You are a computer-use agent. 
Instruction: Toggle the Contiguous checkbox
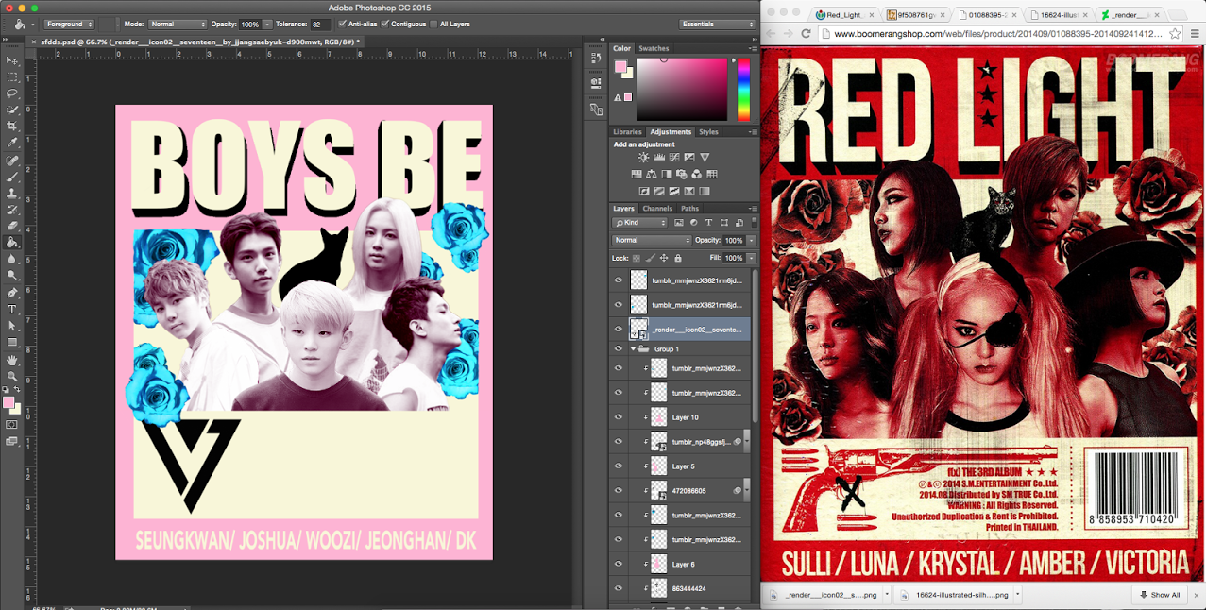[x=385, y=24]
